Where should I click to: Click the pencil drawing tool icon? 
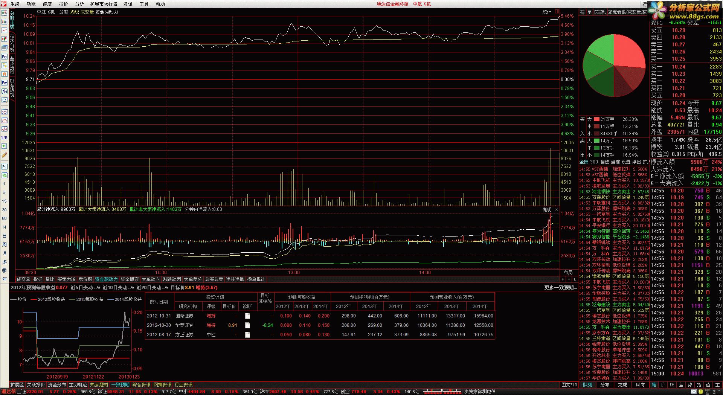5,155
